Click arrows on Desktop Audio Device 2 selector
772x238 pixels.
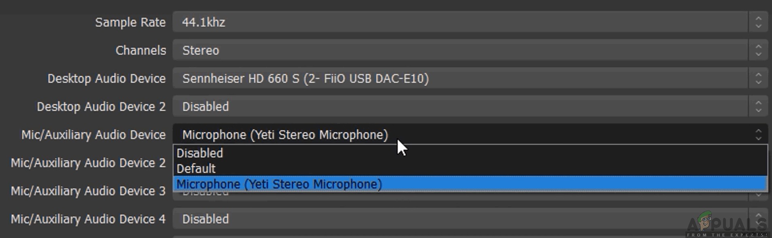click(x=758, y=107)
